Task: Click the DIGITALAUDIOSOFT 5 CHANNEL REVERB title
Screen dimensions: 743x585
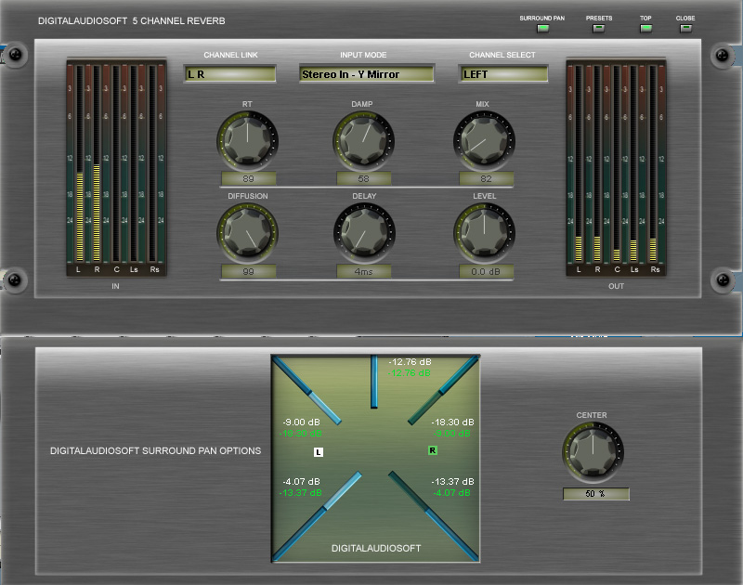Action: (132, 20)
